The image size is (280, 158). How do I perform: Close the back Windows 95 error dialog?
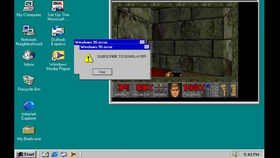pos(142,42)
